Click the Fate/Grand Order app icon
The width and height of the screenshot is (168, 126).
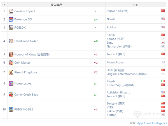point(11,41)
